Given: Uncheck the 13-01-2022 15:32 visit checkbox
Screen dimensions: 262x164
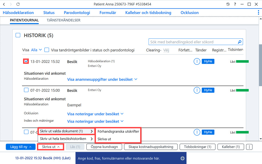Looking at the screenshot, I should (x=26, y=61).
